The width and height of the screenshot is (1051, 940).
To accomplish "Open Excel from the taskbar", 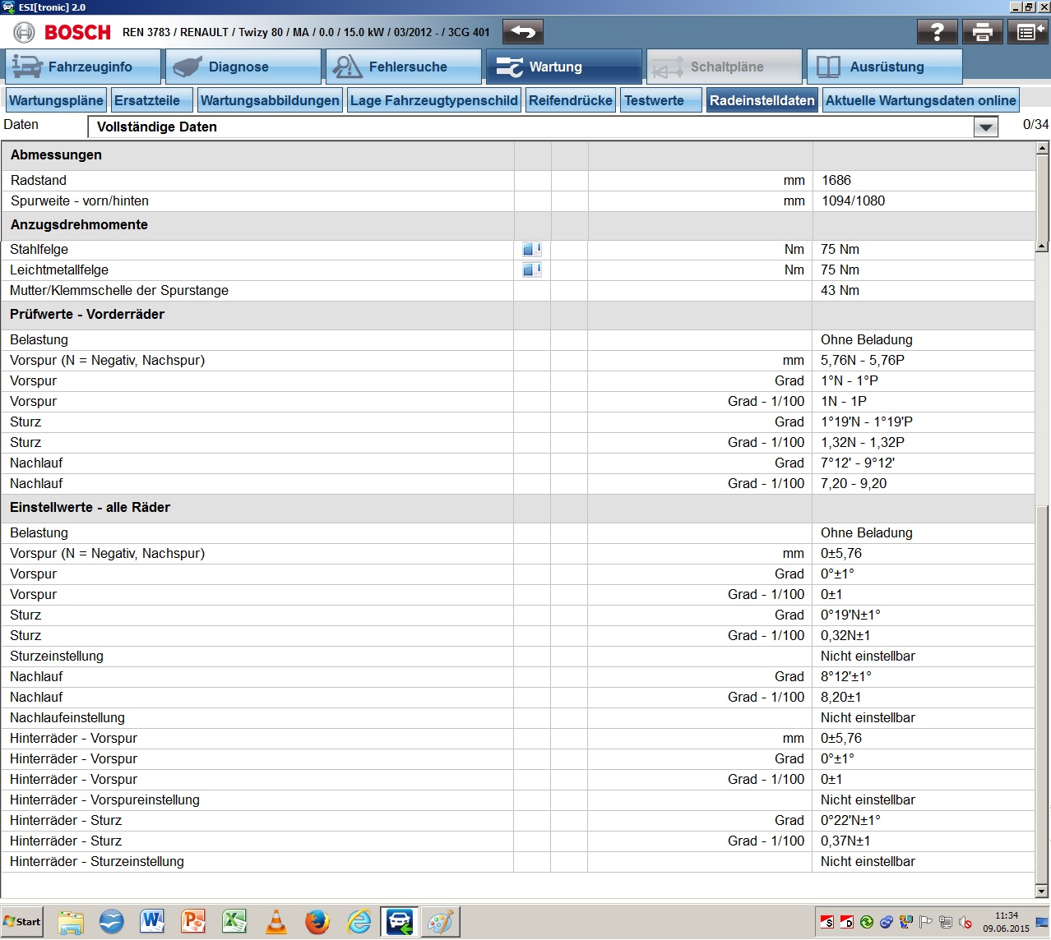I will 234,922.
